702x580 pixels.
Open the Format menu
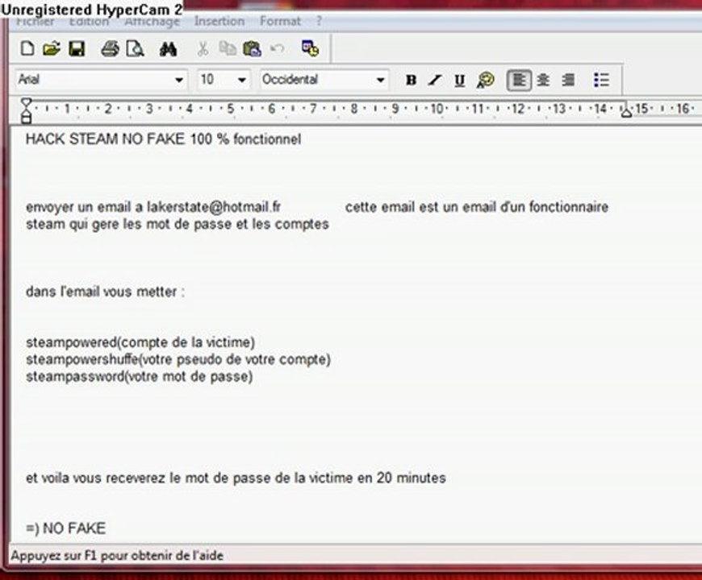coord(280,21)
